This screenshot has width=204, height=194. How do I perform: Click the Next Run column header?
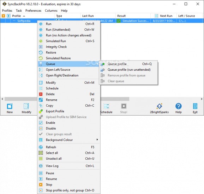coord(163,16)
